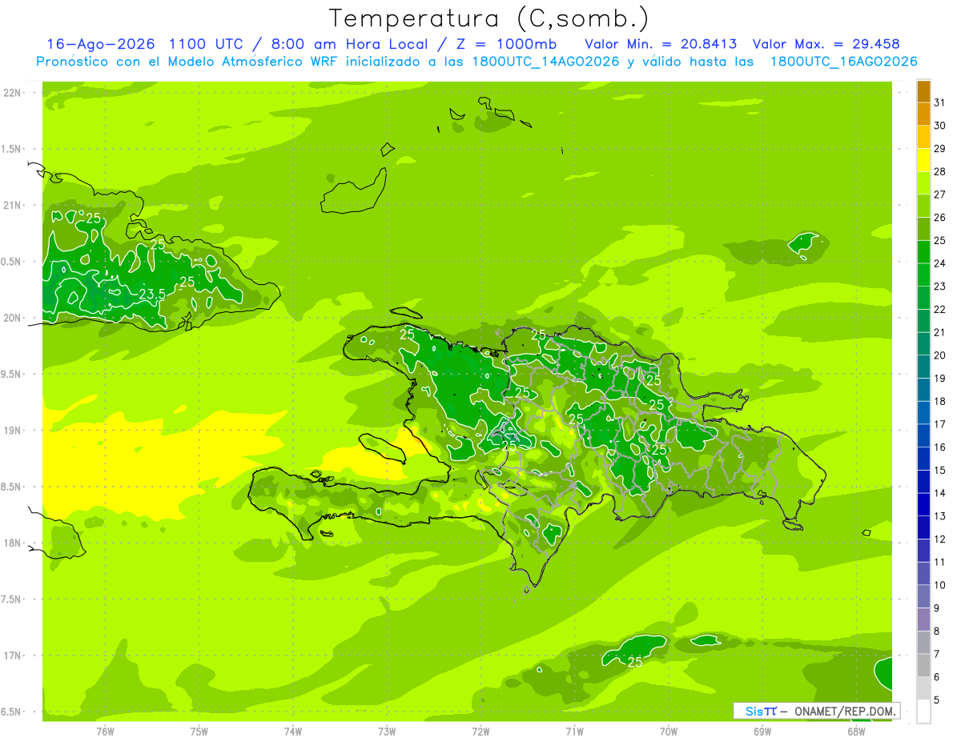Viewport: 961px width, 742px height.
Task: Click latitude label '18N'
Action: click(x=13, y=543)
